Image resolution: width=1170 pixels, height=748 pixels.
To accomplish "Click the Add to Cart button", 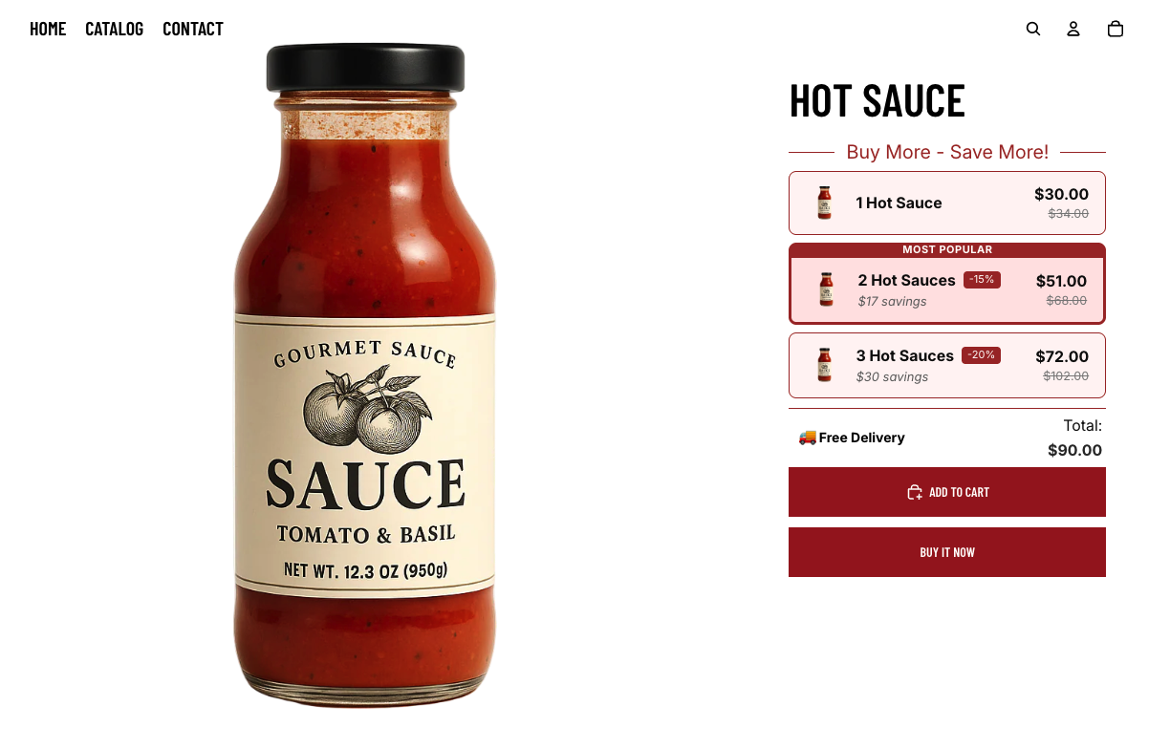I will click(947, 492).
